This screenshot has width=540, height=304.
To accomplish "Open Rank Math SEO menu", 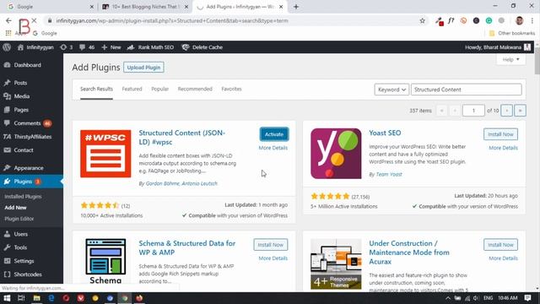I will pos(150,47).
